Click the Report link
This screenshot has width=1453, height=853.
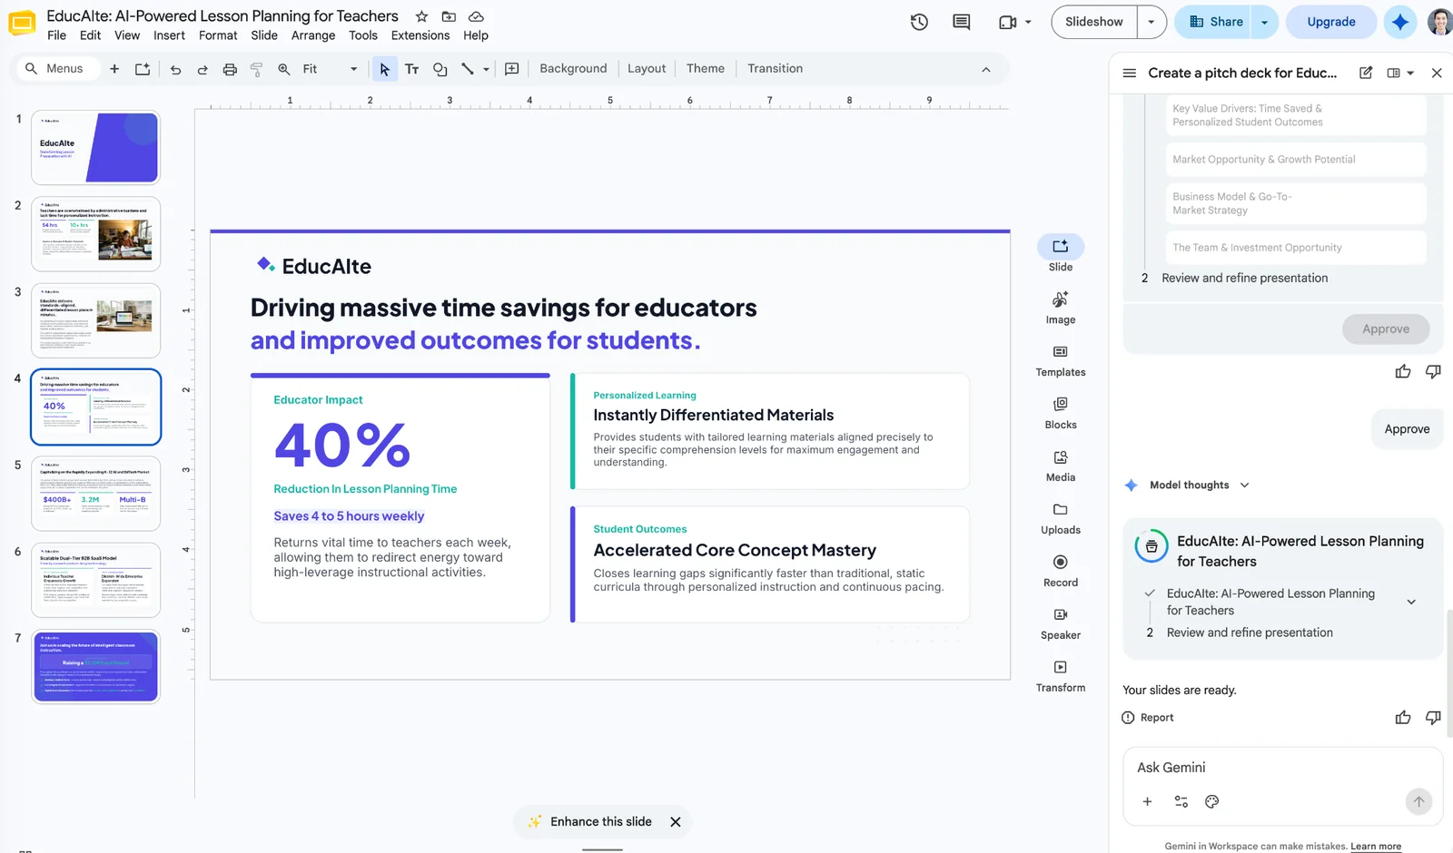tap(1148, 718)
